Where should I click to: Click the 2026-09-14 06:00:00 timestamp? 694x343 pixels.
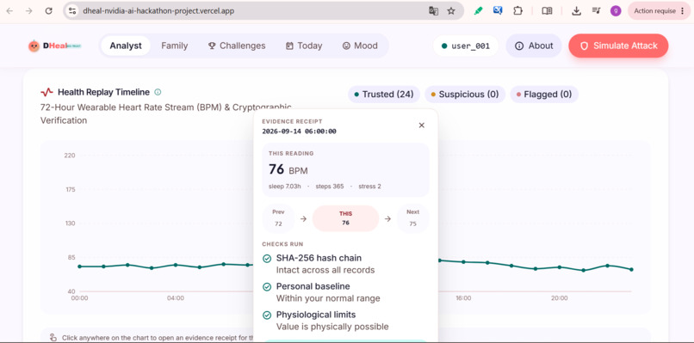(x=299, y=132)
